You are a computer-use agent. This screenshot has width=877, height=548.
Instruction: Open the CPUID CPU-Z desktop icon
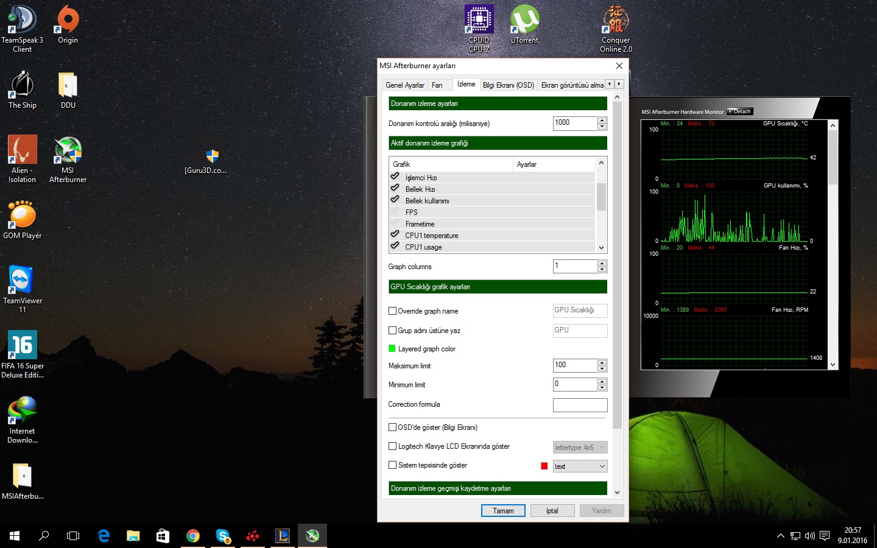point(479,20)
